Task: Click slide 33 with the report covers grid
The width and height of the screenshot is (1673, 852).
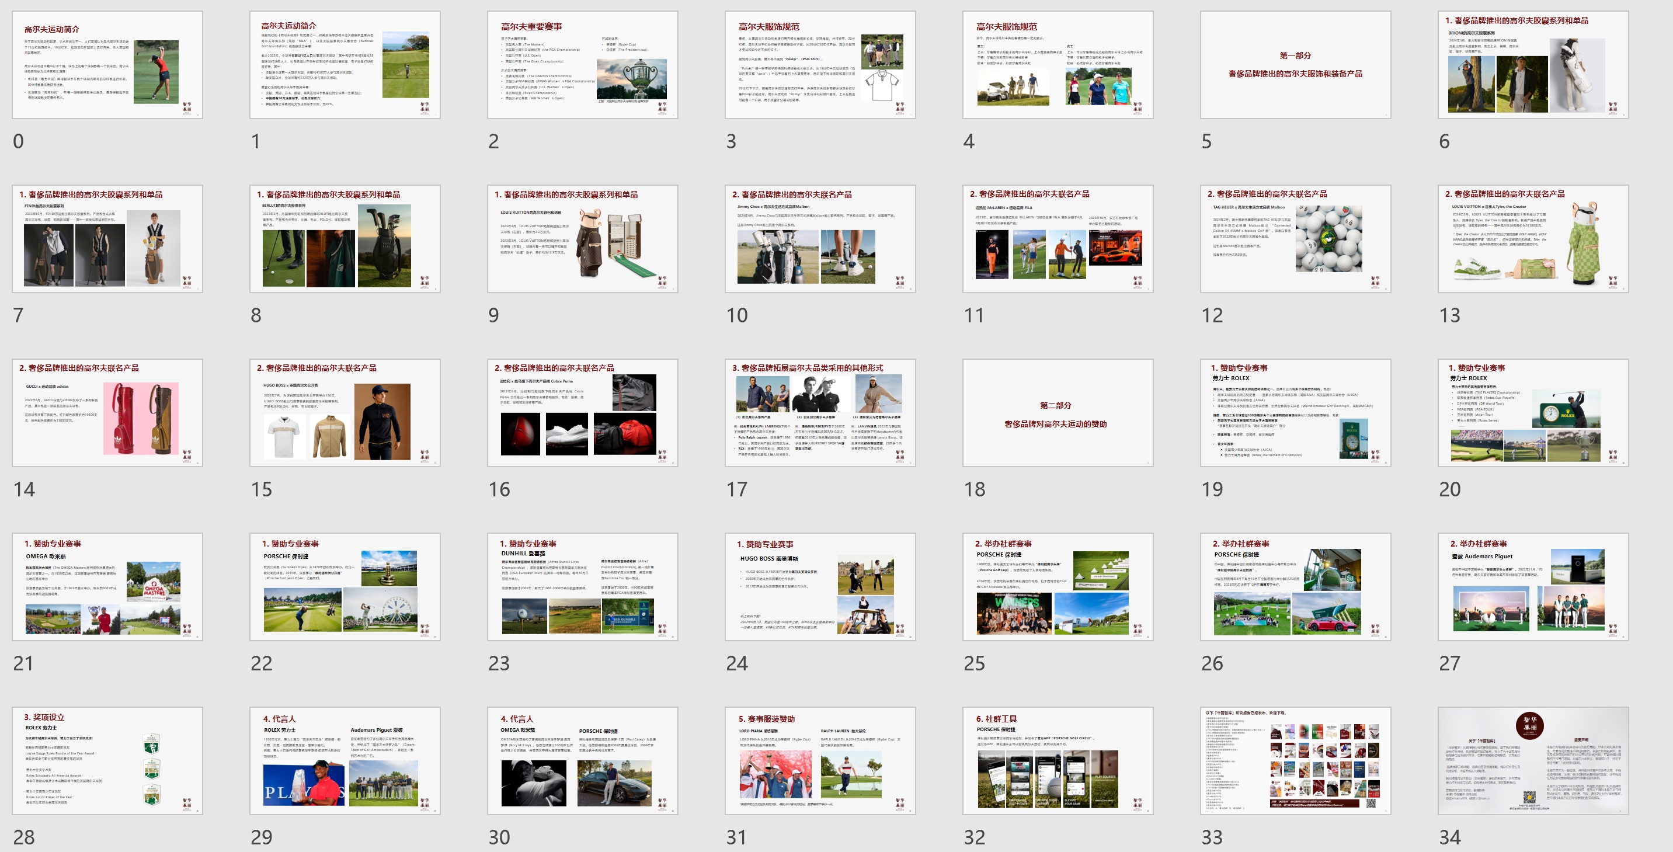Action: 1296,760
